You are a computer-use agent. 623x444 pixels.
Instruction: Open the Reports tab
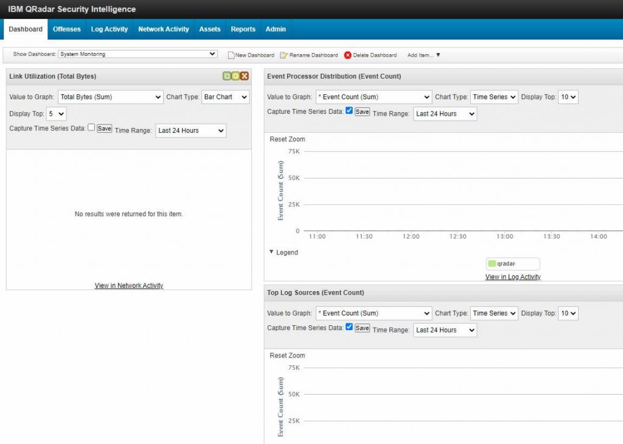[x=243, y=29]
